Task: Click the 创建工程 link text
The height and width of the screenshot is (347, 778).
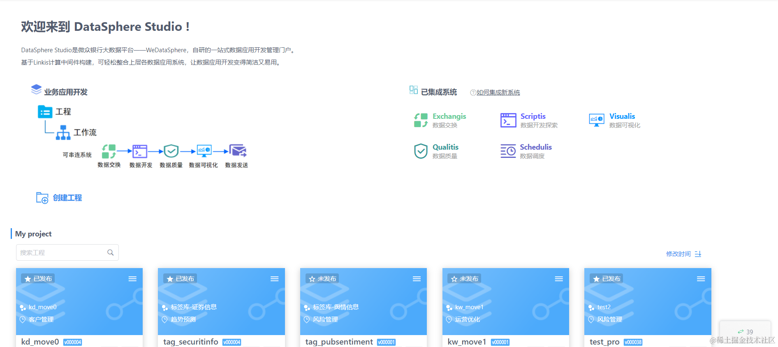Action: point(67,198)
